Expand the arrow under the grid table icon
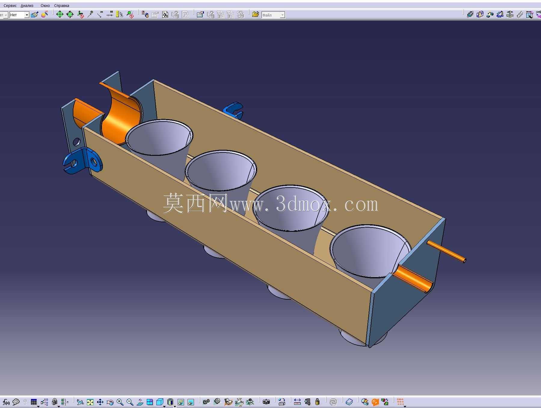The image size is (541, 408). (38, 406)
